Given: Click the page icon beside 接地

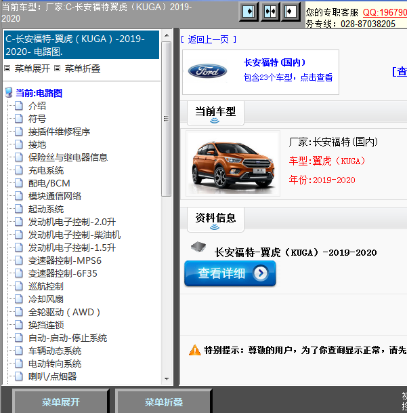Looking at the screenshot, I should (19, 144).
